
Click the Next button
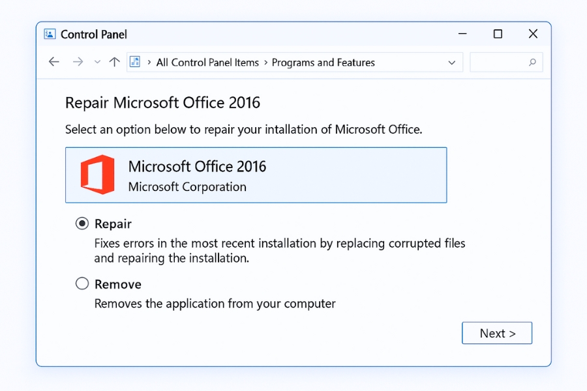(497, 333)
